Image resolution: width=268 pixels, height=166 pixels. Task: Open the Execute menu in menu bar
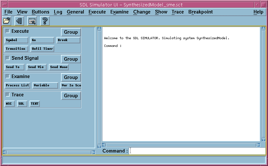tap(97, 12)
